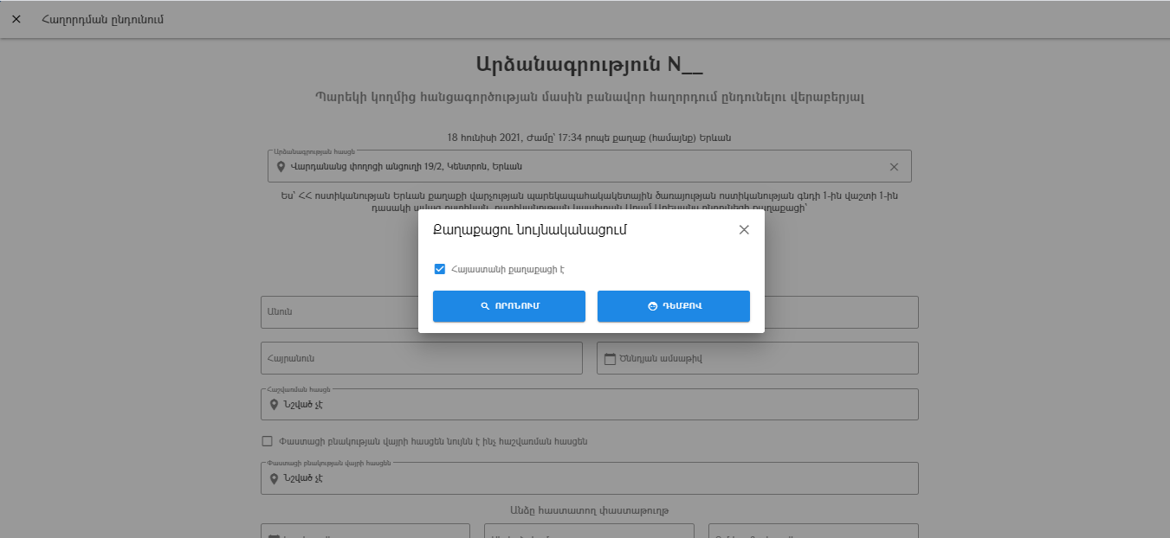Image resolution: width=1170 pixels, height=538 pixels.
Task: Click the date line 18 հունիսի 2021
Action: coord(589,138)
